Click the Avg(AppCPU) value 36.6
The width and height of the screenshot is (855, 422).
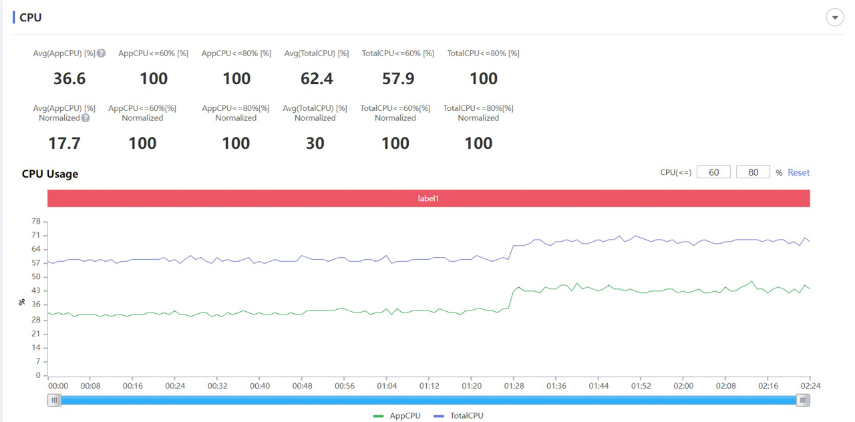(69, 79)
